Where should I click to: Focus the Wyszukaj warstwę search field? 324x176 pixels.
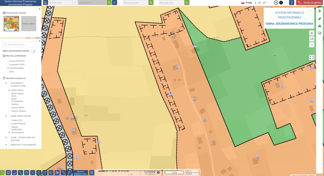coord(20,44)
